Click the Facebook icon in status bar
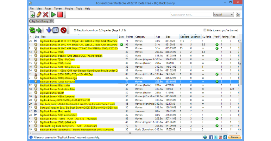Screen dimensions: 271x141 211,137
